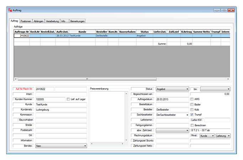Toggle the Lief. auf Lager checkbox
The width and height of the screenshot is (243, 160).
click(x=68, y=99)
